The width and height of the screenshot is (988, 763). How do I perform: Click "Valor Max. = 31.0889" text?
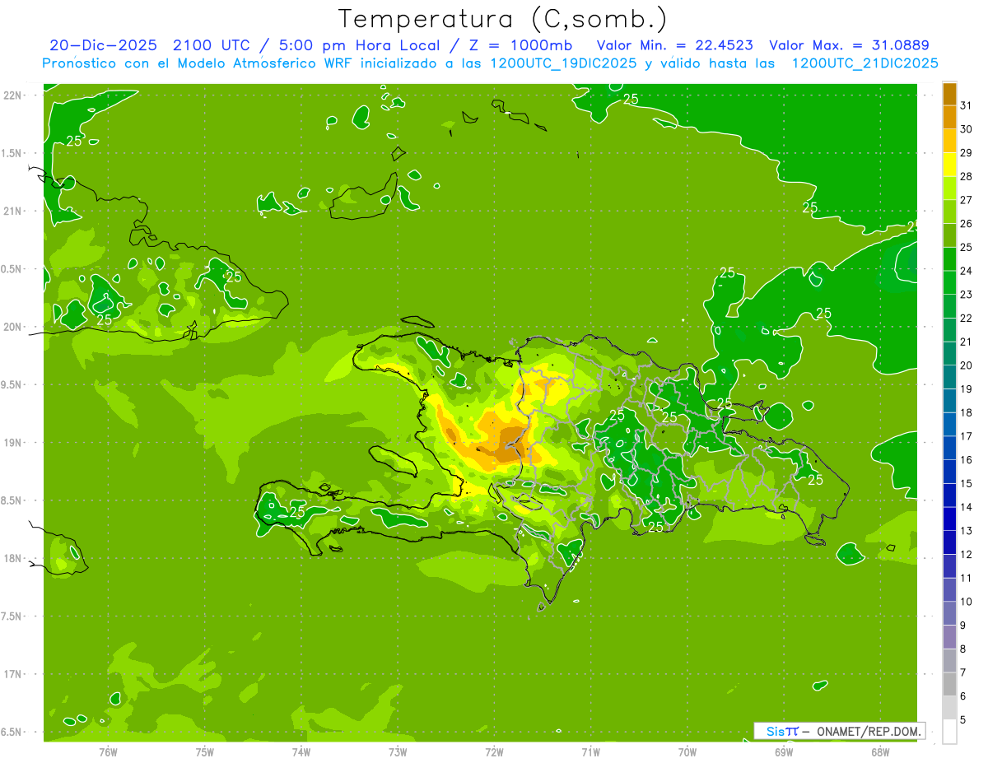pyautogui.click(x=848, y=45)
